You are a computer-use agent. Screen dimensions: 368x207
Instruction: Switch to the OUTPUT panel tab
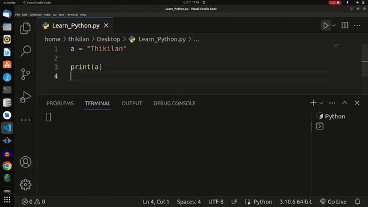[132, 103]
